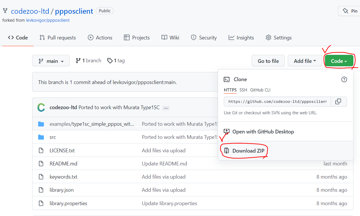360x216 pixels.
Task: Open the Code tab
Action: 18,38
